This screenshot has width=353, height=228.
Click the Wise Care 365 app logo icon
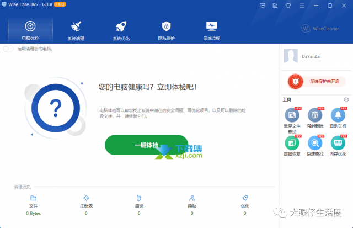[x=4, y=4]
